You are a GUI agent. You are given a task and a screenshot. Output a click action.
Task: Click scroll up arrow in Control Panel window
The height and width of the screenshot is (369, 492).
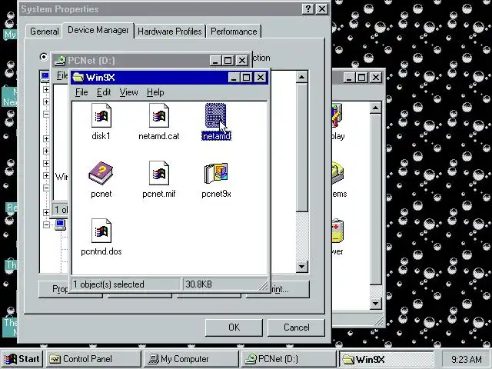[x=376, y=108]
